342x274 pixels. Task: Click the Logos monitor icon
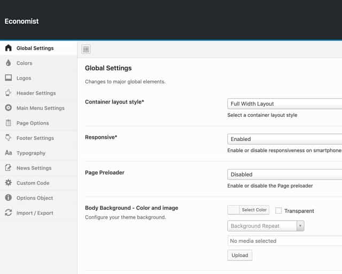[x=9, y=78]
